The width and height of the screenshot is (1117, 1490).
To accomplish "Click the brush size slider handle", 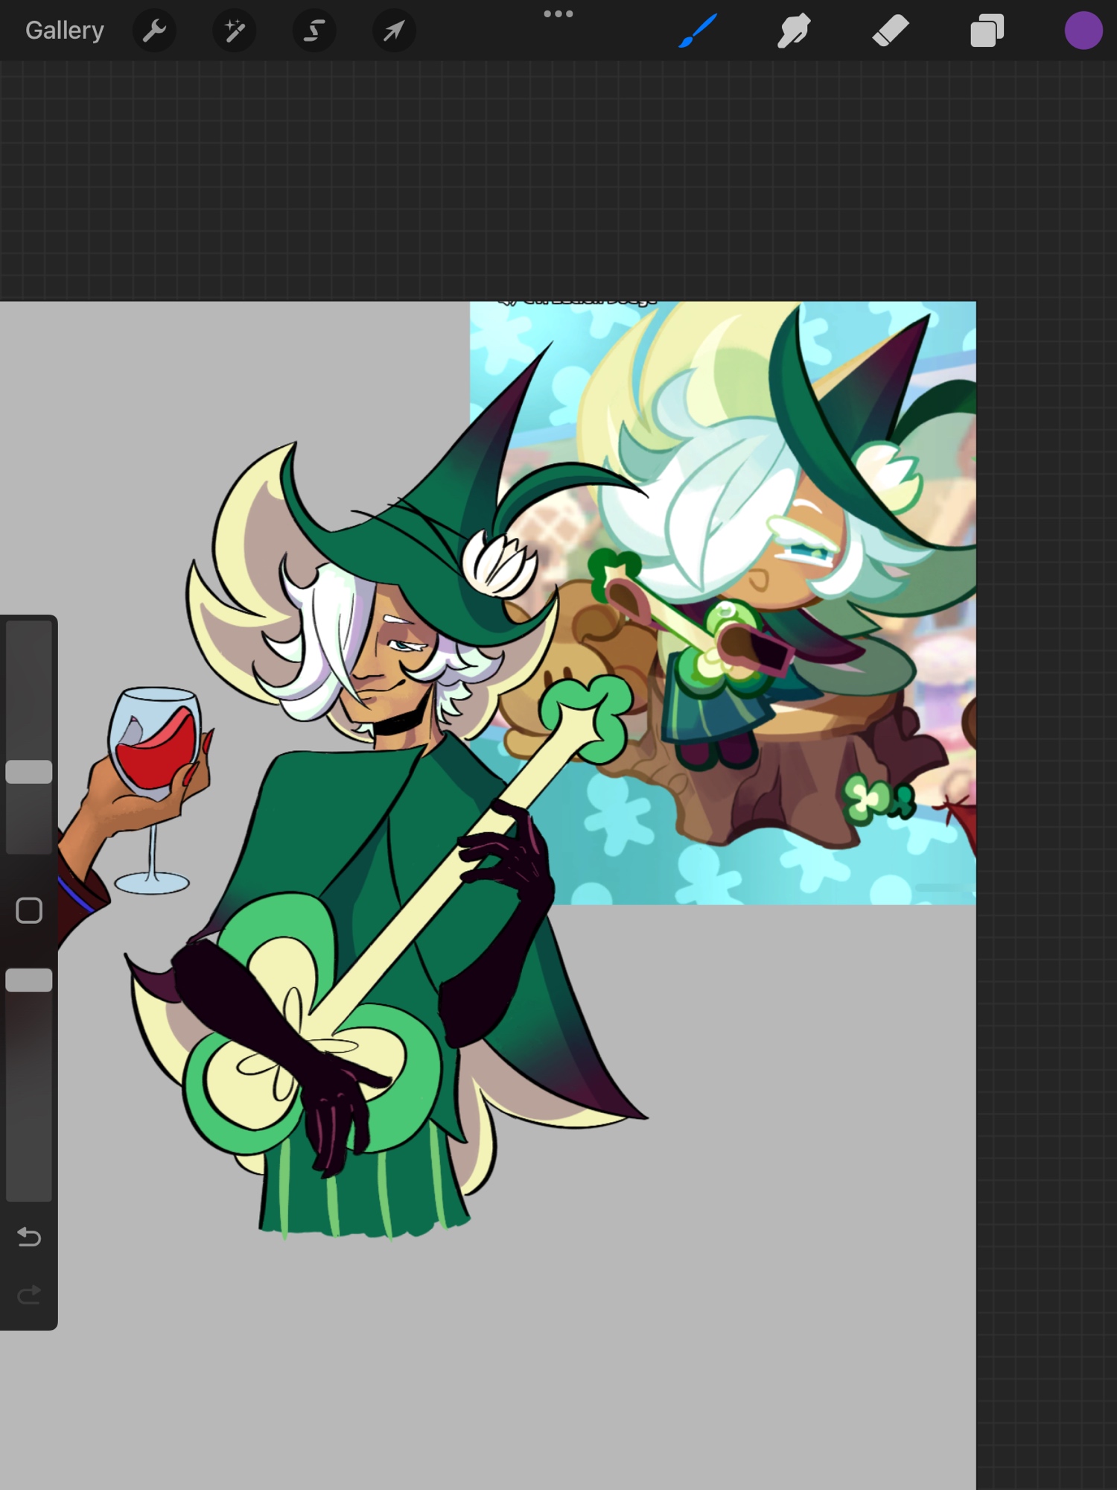I will (x=29, y=772).
